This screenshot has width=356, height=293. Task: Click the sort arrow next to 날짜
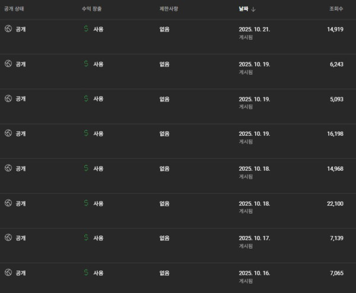254,9
